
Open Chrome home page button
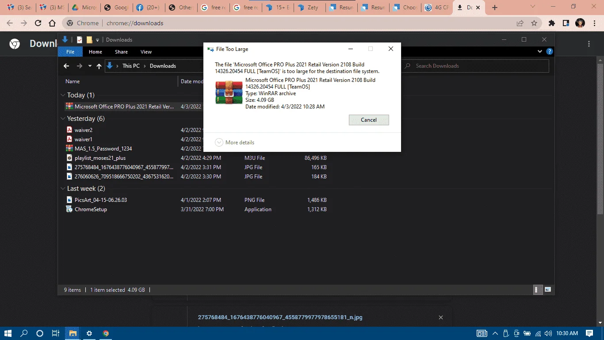(x=52, y=23)
